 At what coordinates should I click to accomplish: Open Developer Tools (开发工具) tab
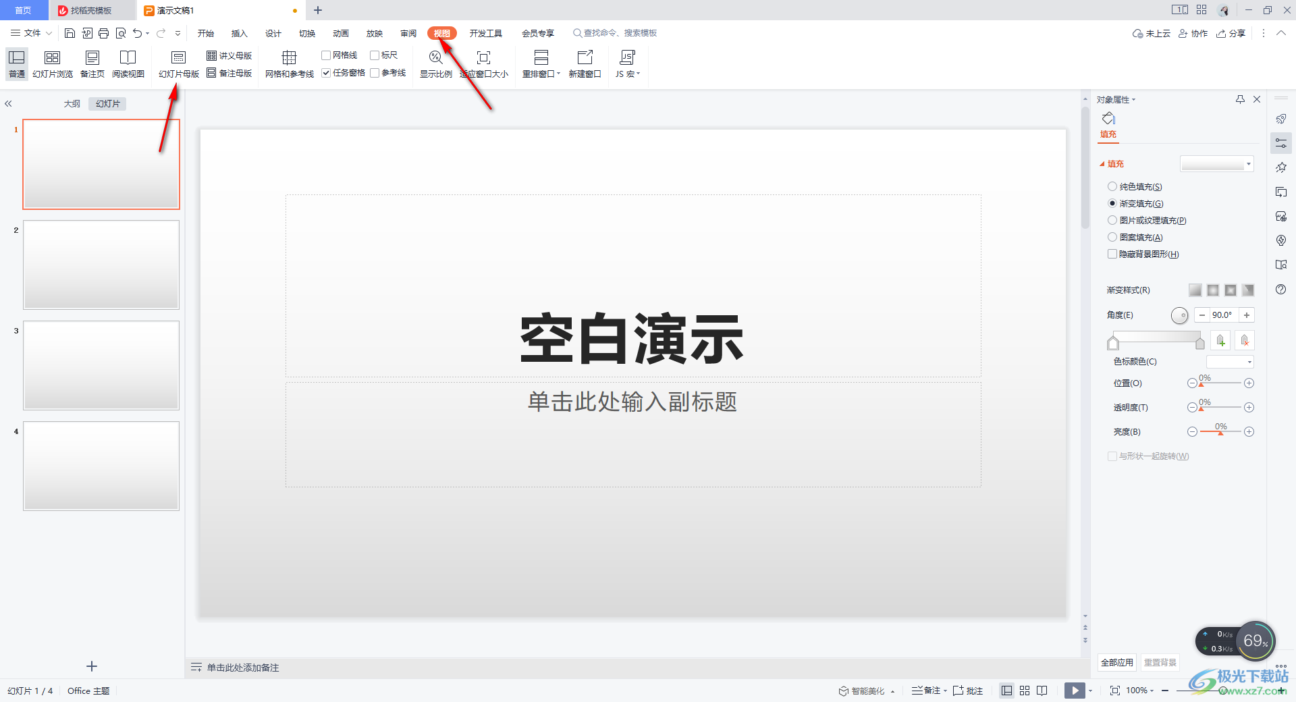(486, 33)
